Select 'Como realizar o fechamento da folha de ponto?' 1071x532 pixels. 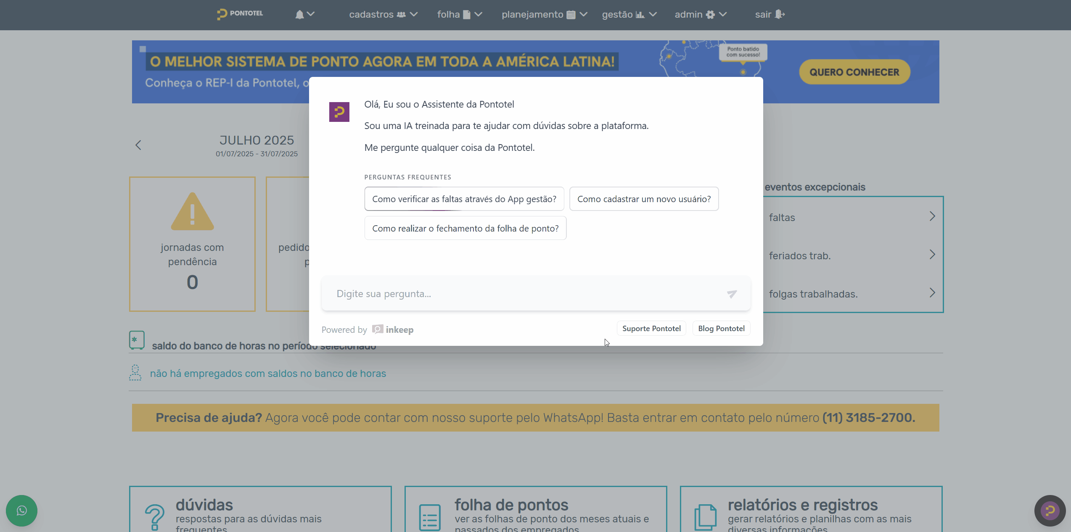tap(465, 228)
